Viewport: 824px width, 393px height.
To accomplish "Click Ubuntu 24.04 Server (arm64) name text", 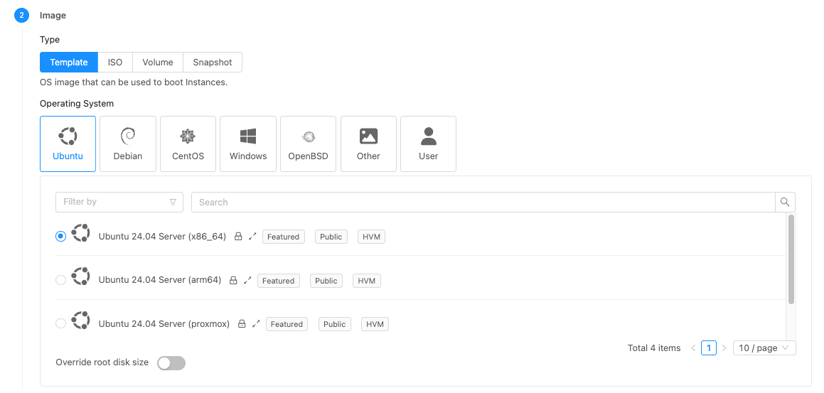I will click(160, 280).
